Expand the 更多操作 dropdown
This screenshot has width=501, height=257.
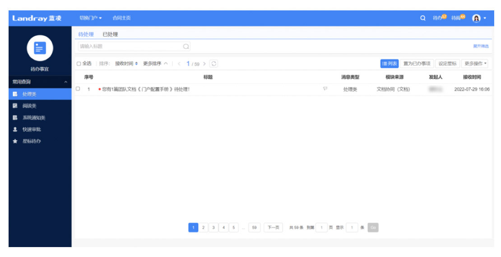pos(476,64)
